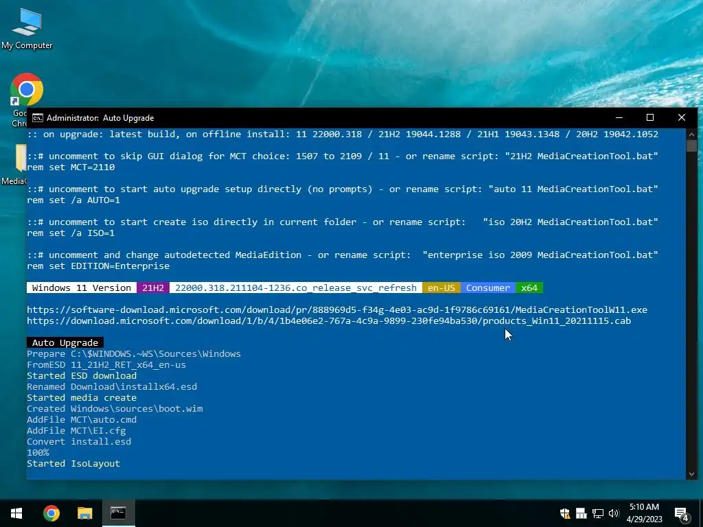The width and height of the screenshot is (703, 527).
Task: Minimize the Auto Upgrade window
Action: click(619, 117)
